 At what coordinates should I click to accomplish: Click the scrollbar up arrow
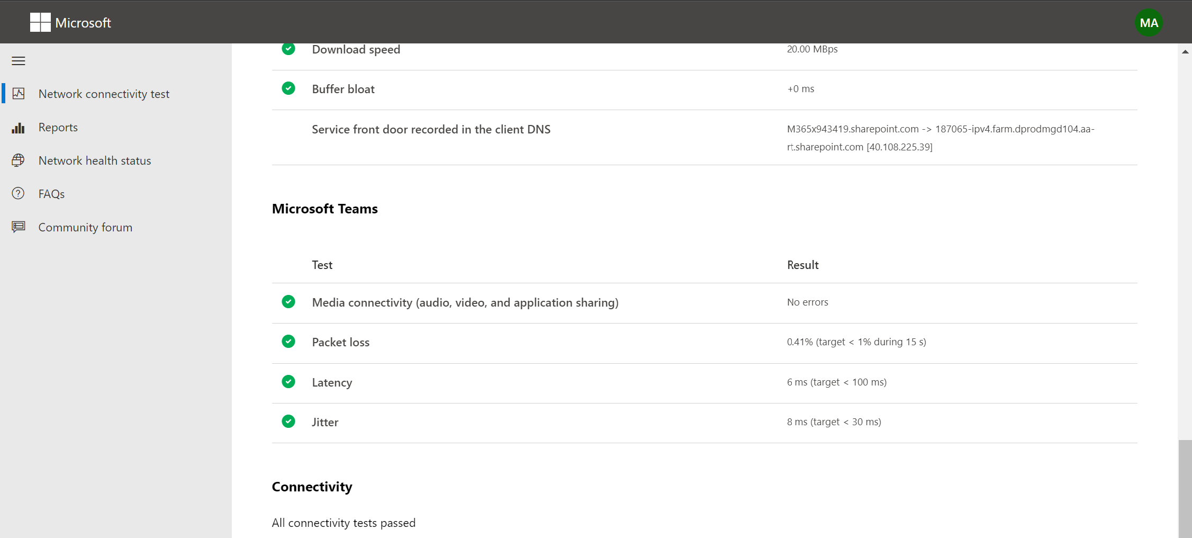click(x=1185, y=52)
